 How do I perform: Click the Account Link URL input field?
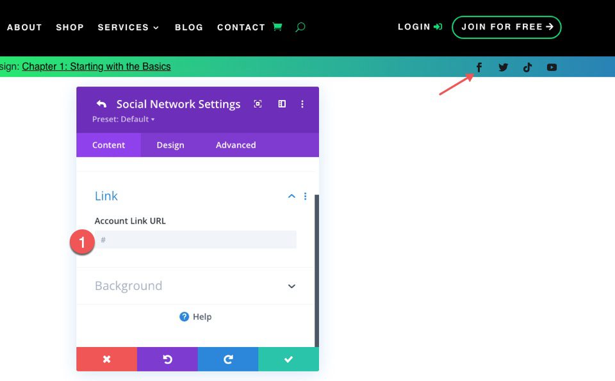click(x=195, y=239)
